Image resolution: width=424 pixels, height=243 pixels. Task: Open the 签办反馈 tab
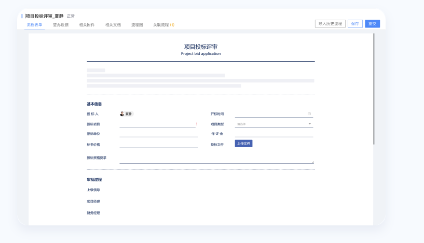(x=61, y=24)
